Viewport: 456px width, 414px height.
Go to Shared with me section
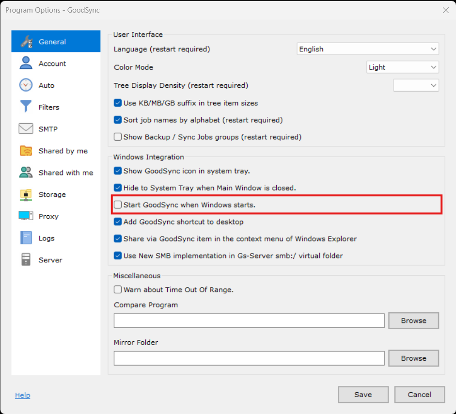point(65,173)
